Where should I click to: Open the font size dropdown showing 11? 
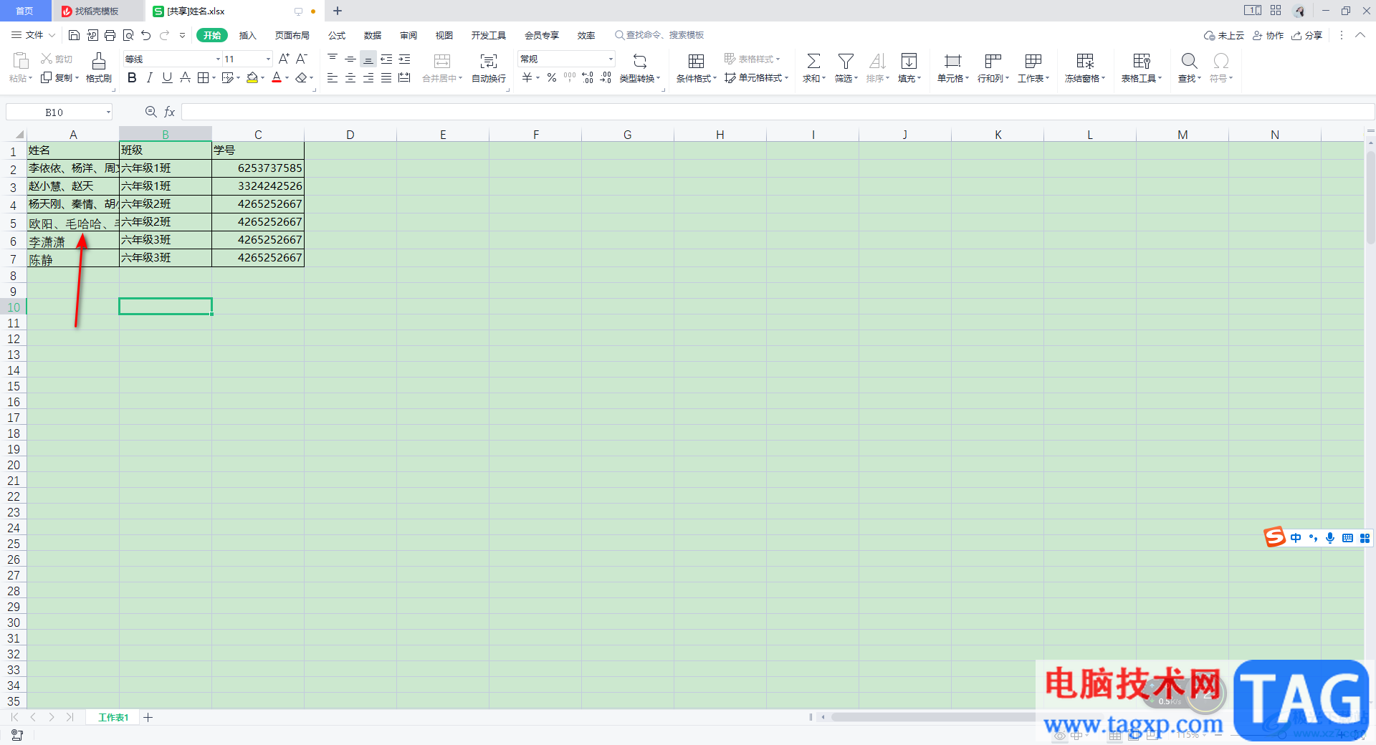(268, 59)
